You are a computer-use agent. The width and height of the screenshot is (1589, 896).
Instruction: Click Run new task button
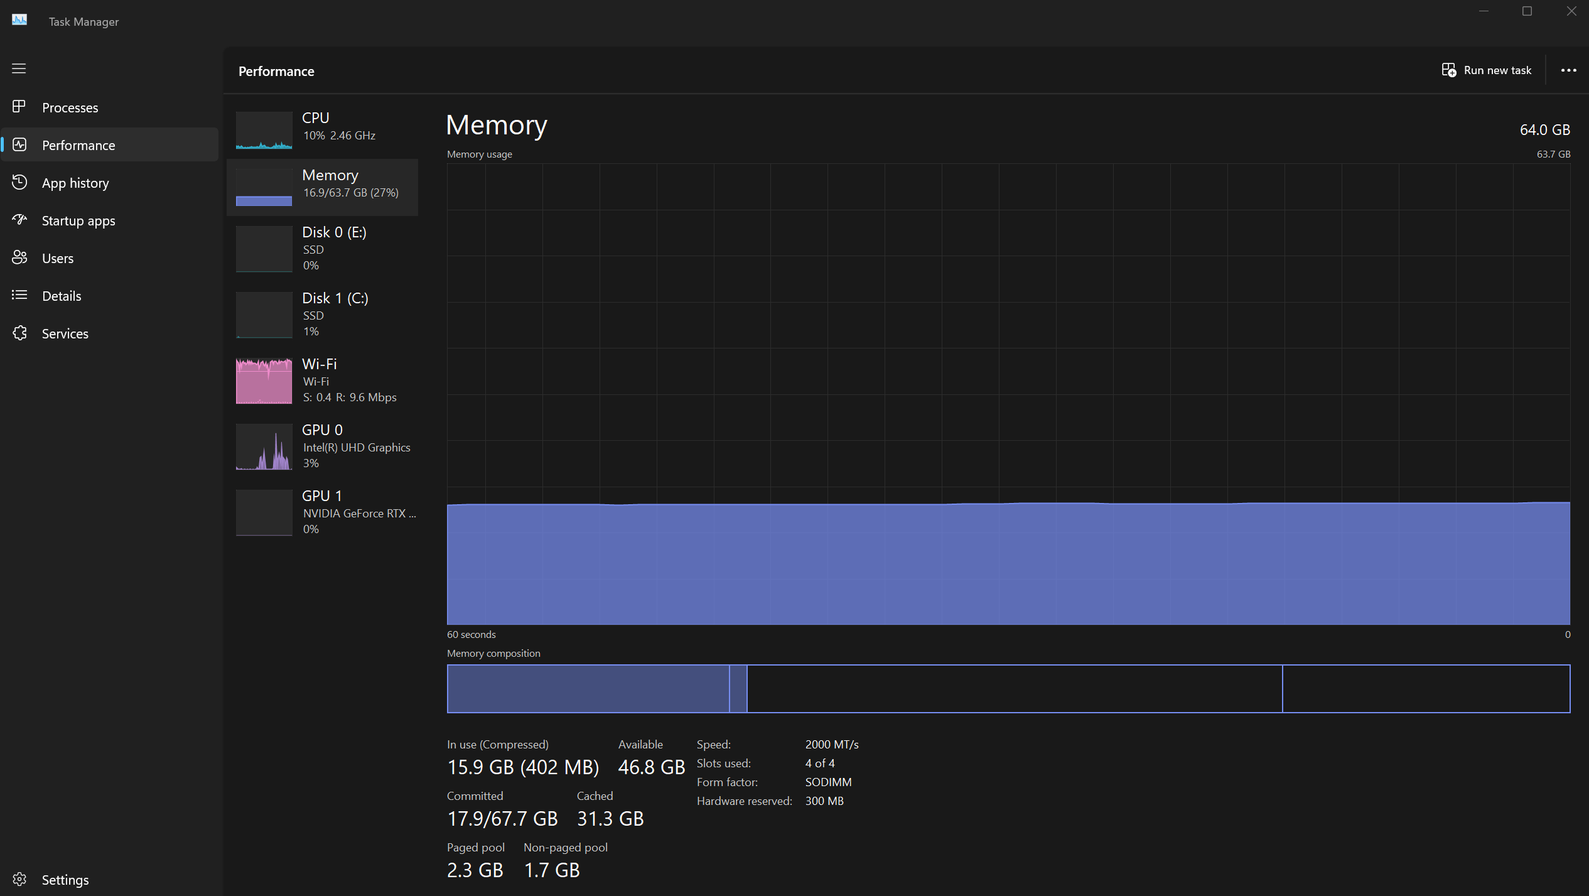[x=1486, y=70]
